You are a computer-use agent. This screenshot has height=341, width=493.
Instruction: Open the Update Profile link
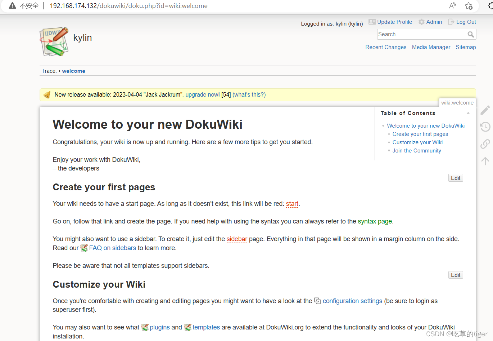click(394, 22)
